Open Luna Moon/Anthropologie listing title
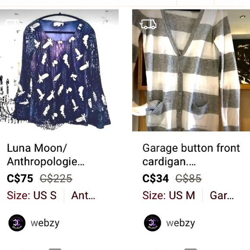This screenshot has width=250, height=250. (46, 155)
